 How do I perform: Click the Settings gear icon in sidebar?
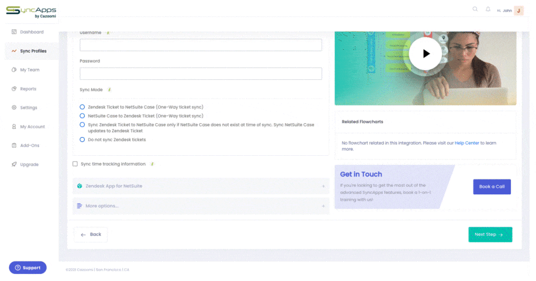tap(14, 108)
